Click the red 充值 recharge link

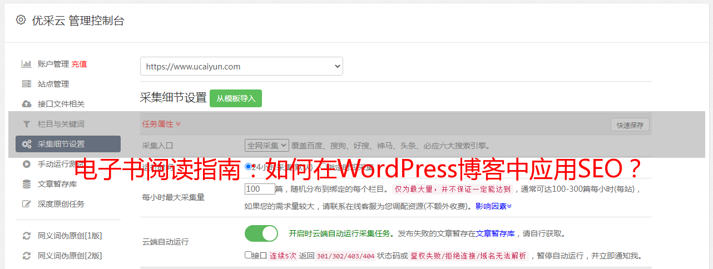79,64
